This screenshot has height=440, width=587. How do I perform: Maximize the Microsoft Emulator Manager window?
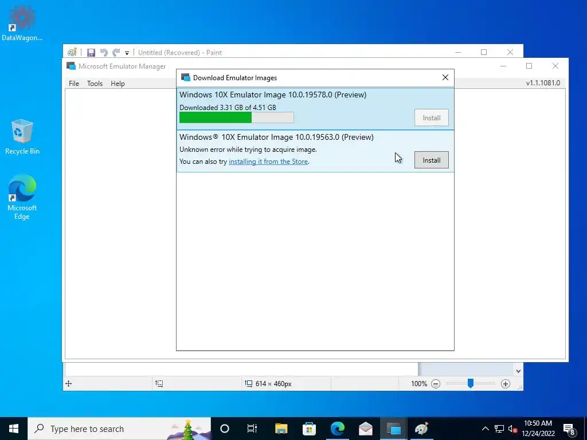pyautogui.click(x=529, y=66)
